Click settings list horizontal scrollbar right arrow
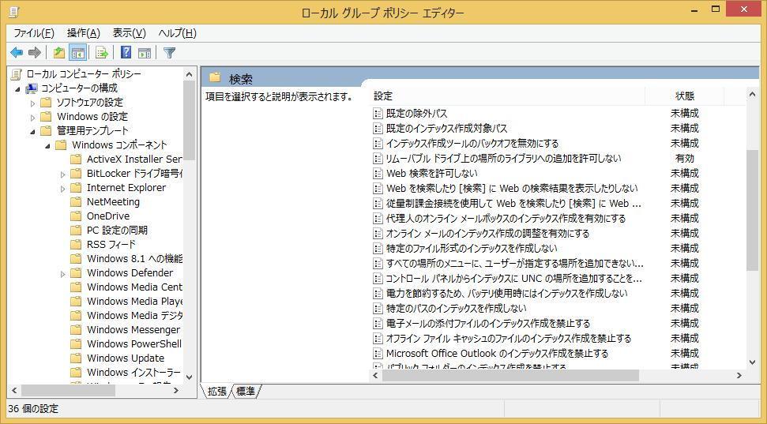767x424 pixels. [x=739, y=376]
